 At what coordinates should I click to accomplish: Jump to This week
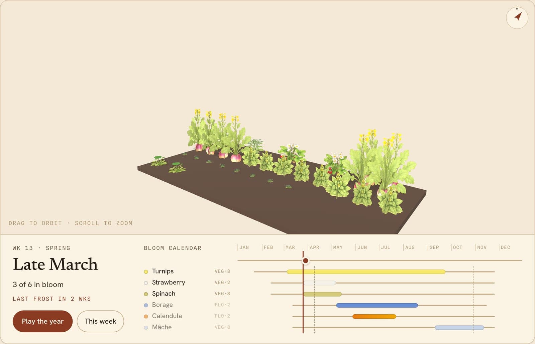[100, 321]
